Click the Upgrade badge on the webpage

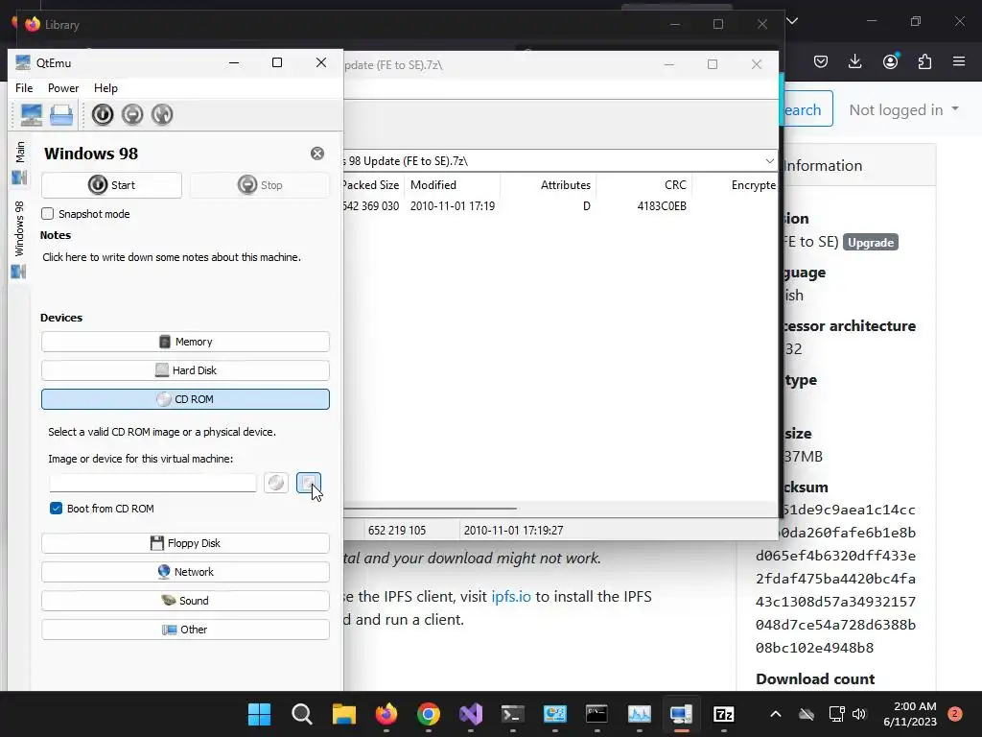coord(871,243)
